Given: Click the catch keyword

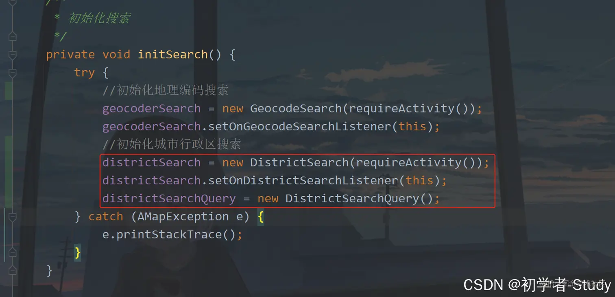Looking at the screenshot, I should [106, 217].
